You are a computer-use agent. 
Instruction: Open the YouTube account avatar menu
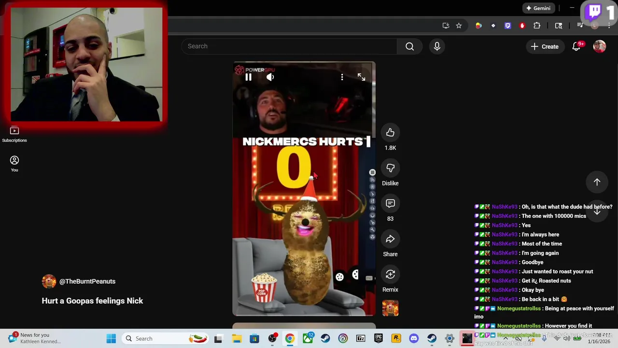[599, 46]
